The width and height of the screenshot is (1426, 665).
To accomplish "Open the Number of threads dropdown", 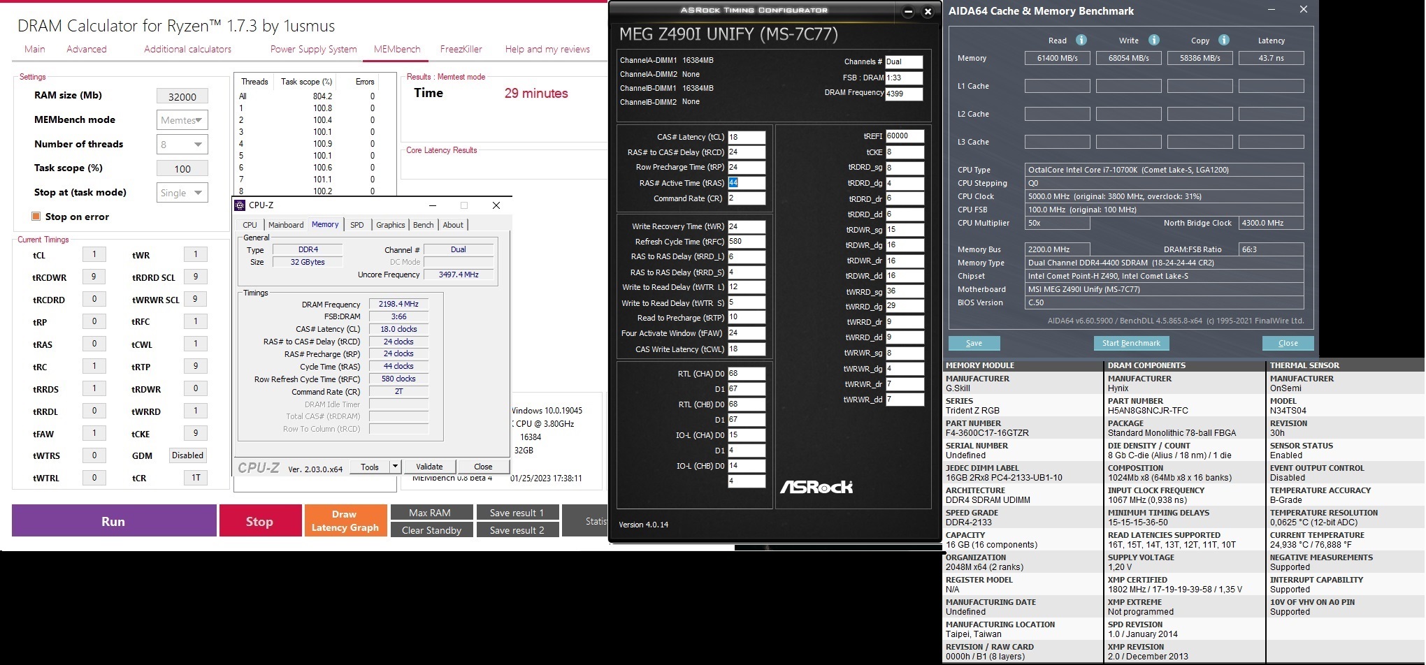I will tap(182, 145).
